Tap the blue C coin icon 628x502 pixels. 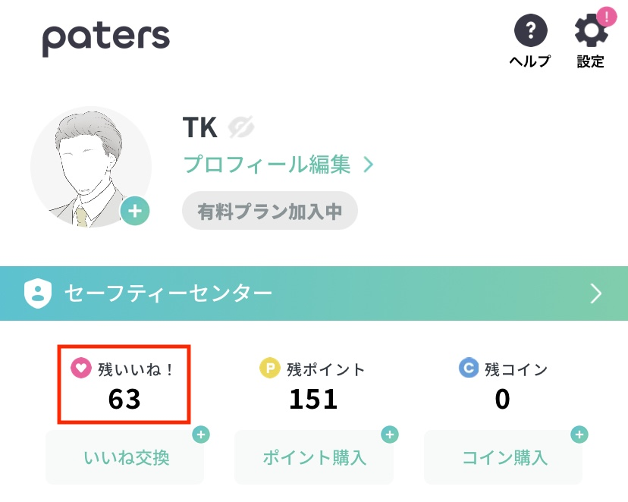tap(469, 369)
